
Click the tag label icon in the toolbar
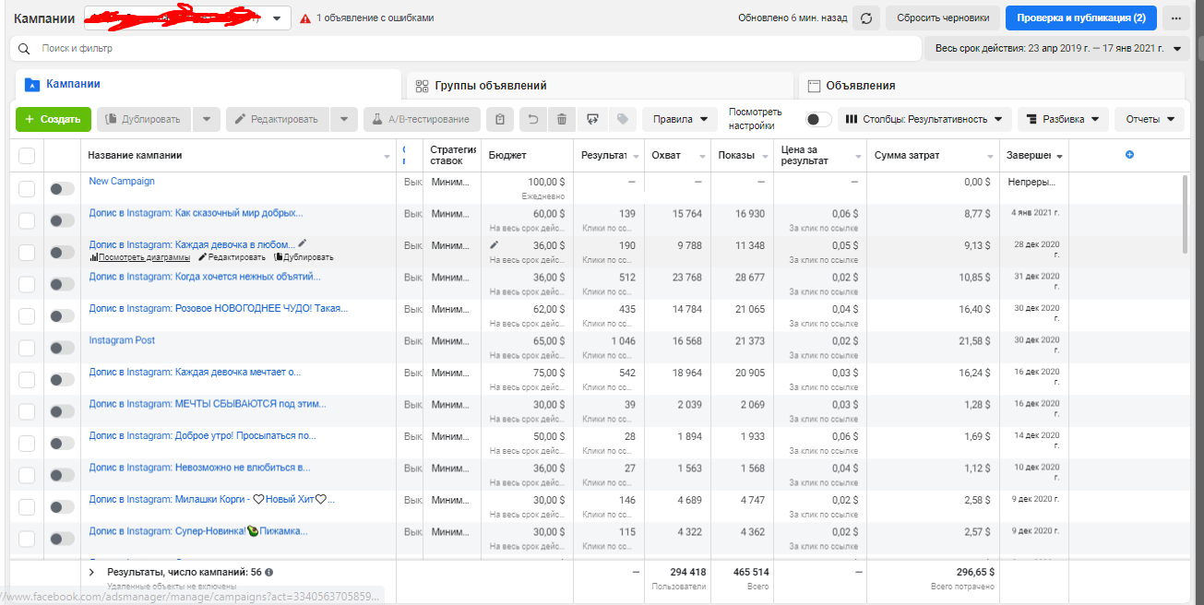point(623,119)
